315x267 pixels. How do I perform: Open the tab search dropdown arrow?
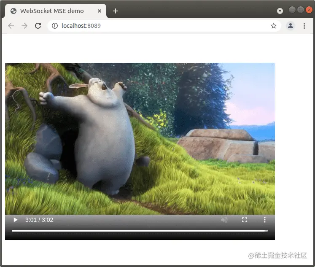point(280,11)
